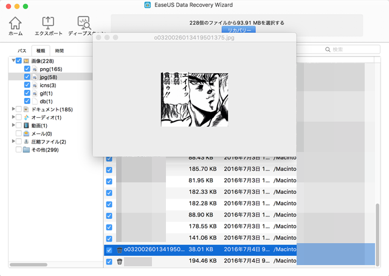Viewport: 389px width, 276px height.
Task: Uncheck the gif(1) checkbox
Action: coord(27,93)
